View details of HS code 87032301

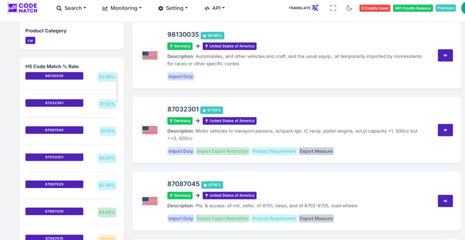click(445, 130)
